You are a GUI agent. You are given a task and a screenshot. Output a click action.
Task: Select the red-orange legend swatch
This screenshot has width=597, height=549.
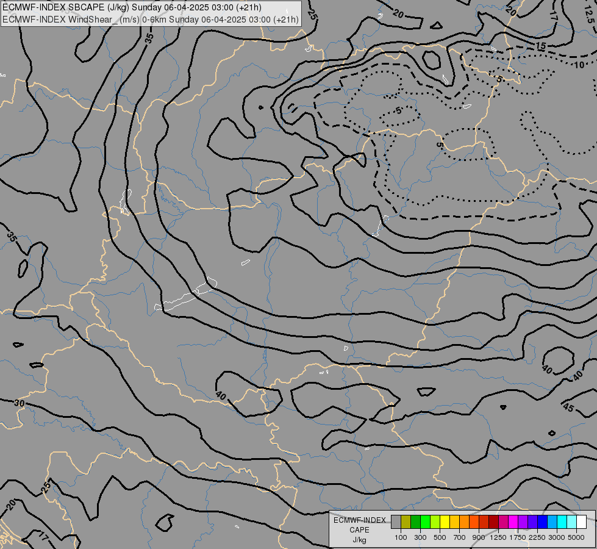[x=474, y=522]
